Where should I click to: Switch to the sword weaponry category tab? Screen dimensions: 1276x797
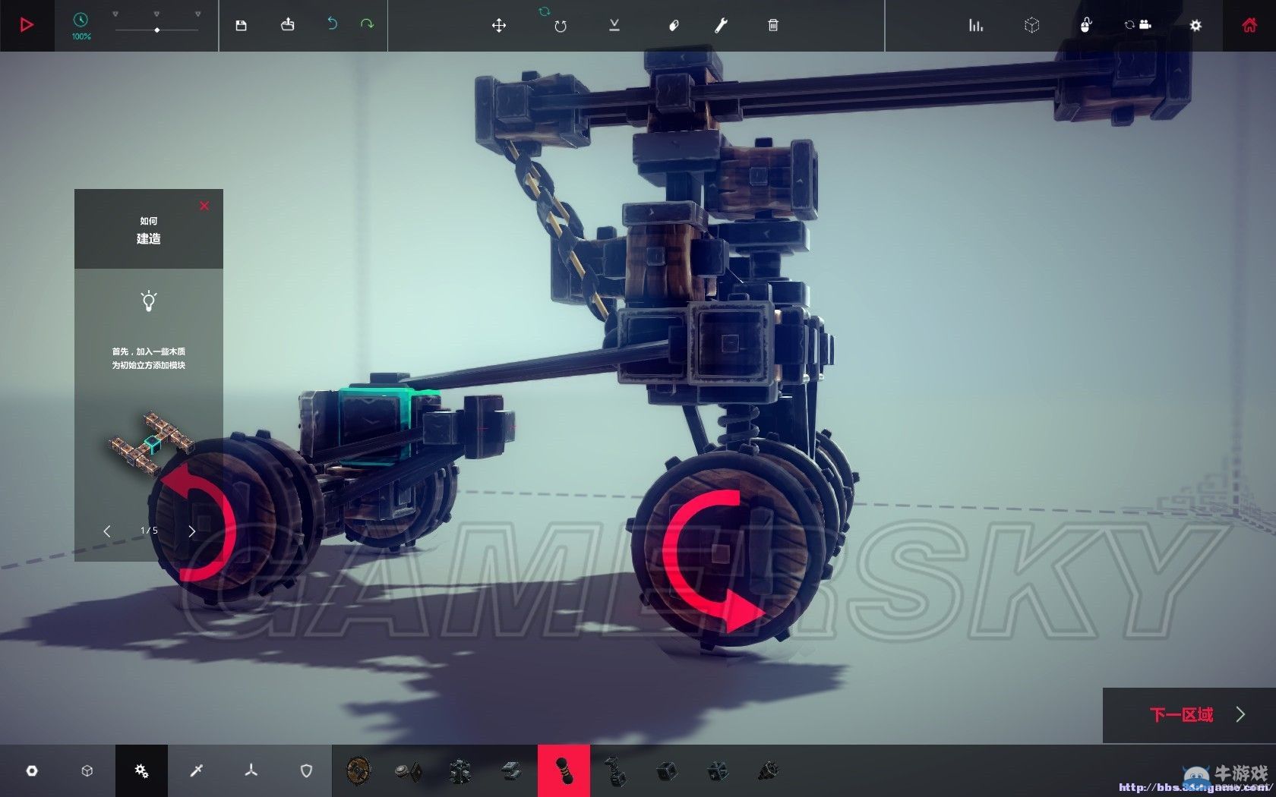pos(196,770)
